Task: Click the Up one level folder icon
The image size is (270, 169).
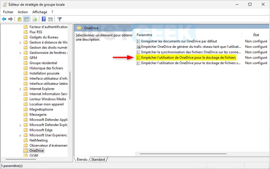Action: 19,19
